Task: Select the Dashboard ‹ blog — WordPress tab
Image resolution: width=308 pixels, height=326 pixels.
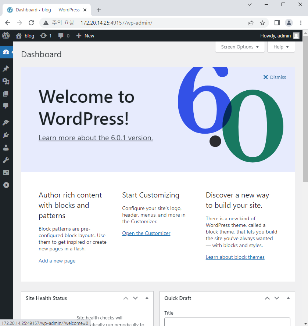Action: [47, 10]
